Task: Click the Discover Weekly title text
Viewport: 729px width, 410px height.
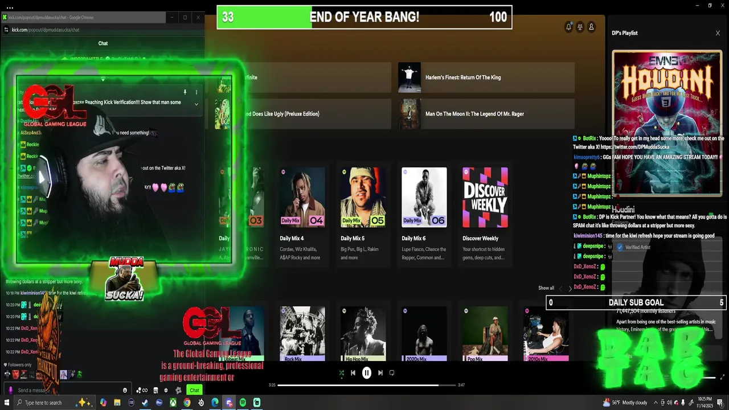Action: tap(480, 239)
